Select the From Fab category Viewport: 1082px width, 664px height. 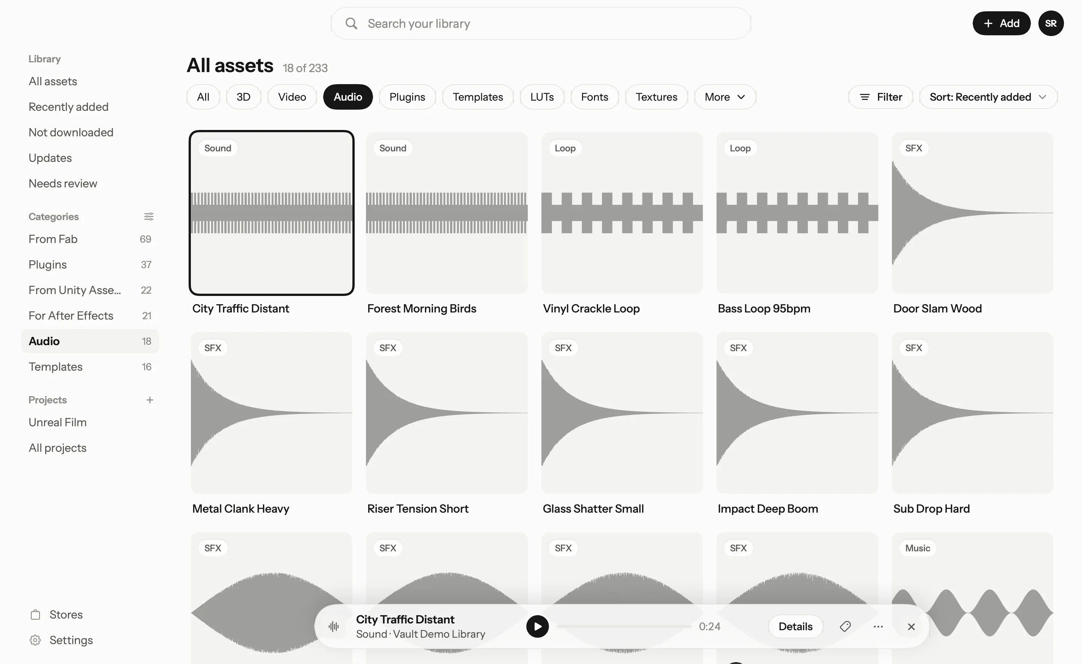[x=90, y=239]
